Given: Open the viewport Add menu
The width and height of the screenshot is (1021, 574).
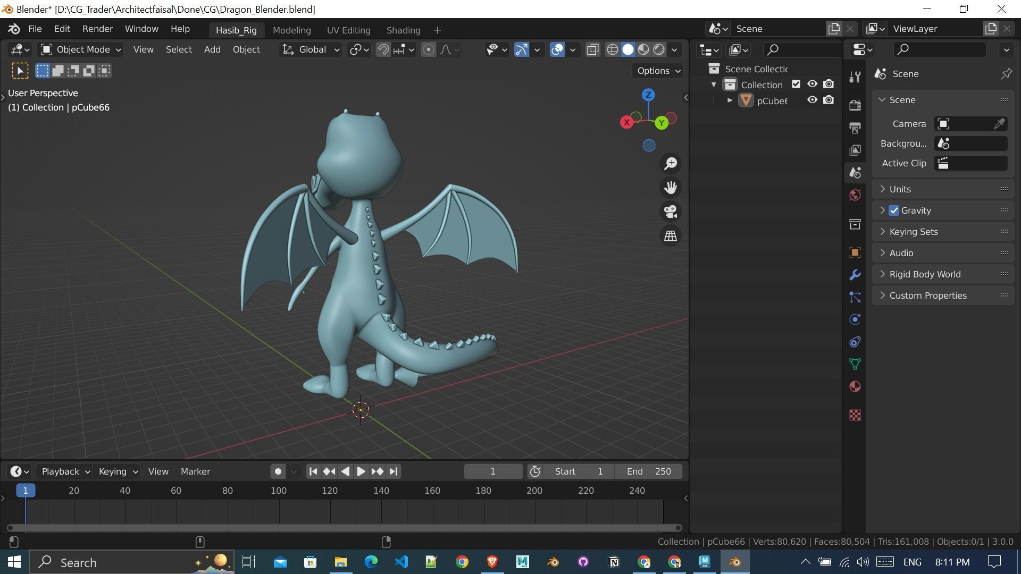Looking at the screenshot, I should pos(212,49).
